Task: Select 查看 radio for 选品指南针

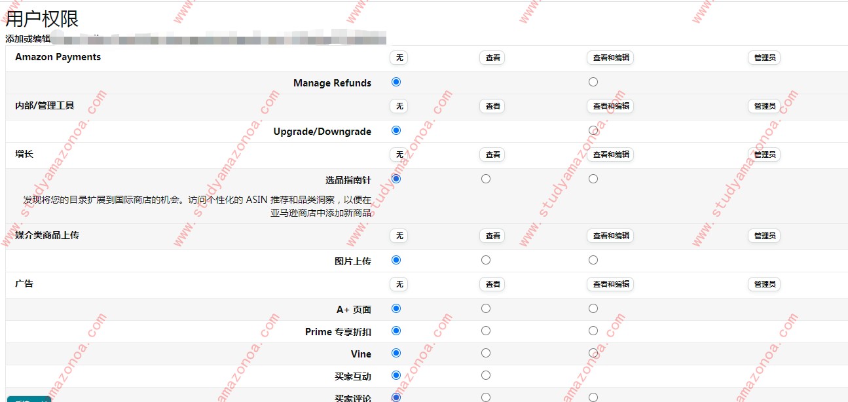Action: (485, 179)
